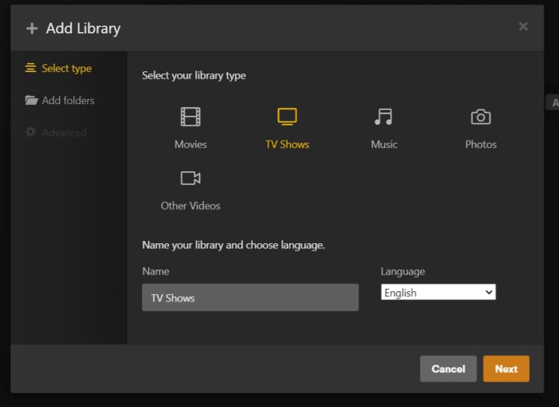Open the Language dropdown showing English
This screenshot has height=407, width=559.
433,293
